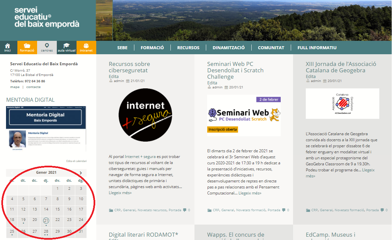Click the Internet + segura logo image
Image resolution: width=392 pixels, height=240 pixels.
tap(145, 115)
